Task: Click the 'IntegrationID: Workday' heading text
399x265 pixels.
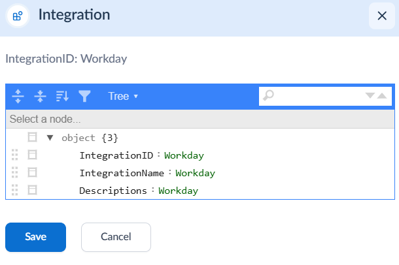Action: pos(66,59)
